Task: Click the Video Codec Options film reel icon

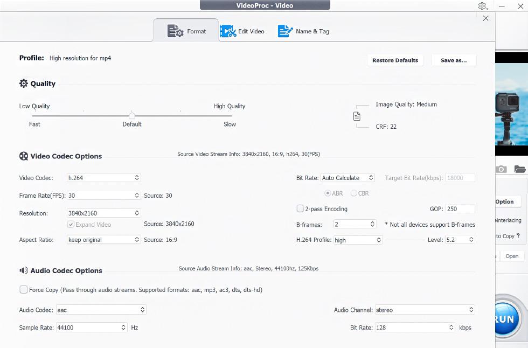Action: tap(24, 156)
